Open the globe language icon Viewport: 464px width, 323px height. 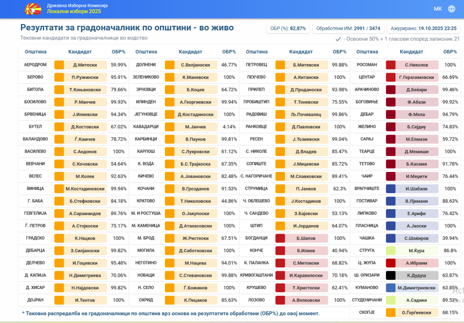tap(451, 9)
